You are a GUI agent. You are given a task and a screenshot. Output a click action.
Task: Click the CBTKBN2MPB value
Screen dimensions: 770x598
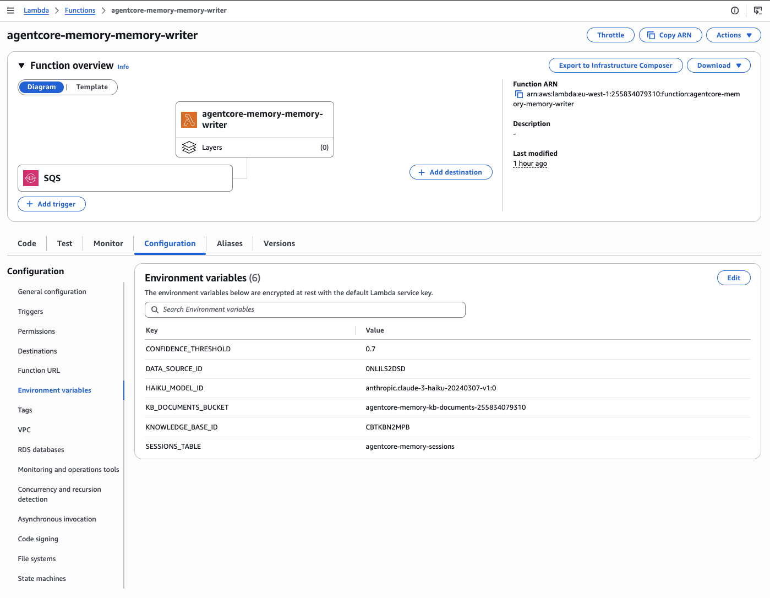point(387,427)
